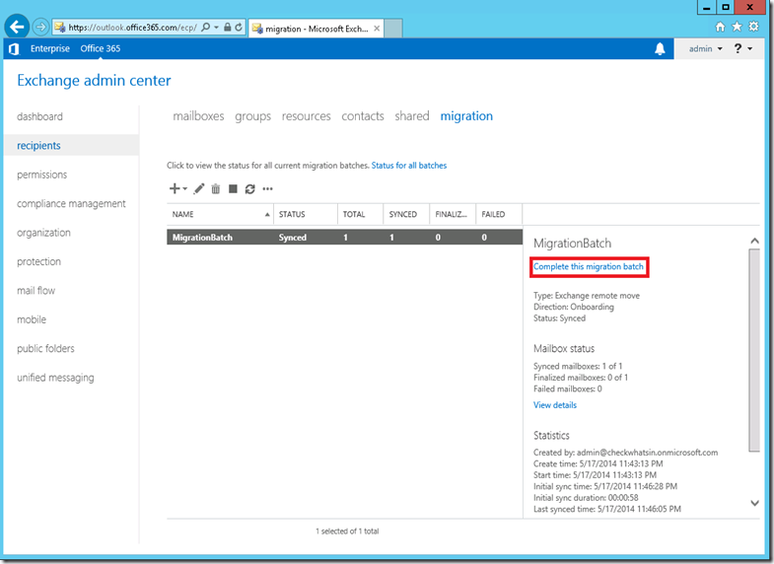Select the migration tab

pos(466,116)
